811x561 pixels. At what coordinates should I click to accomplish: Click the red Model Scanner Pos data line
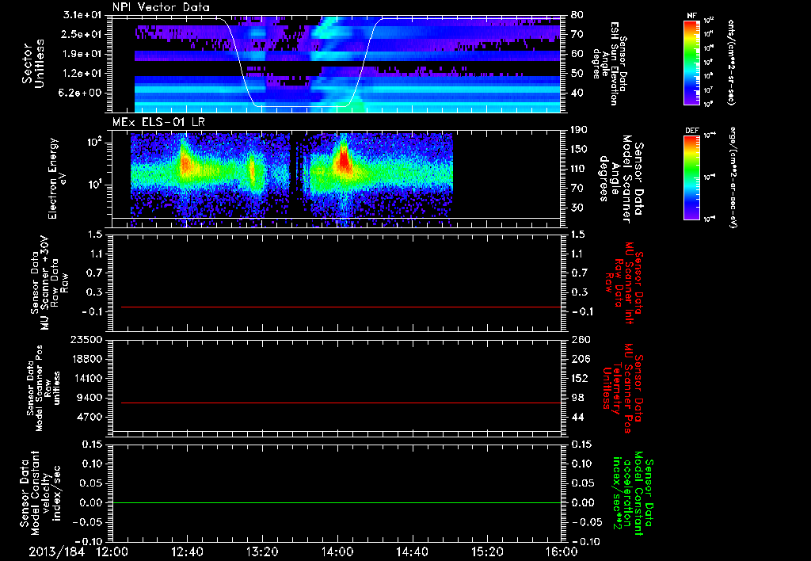341,403
